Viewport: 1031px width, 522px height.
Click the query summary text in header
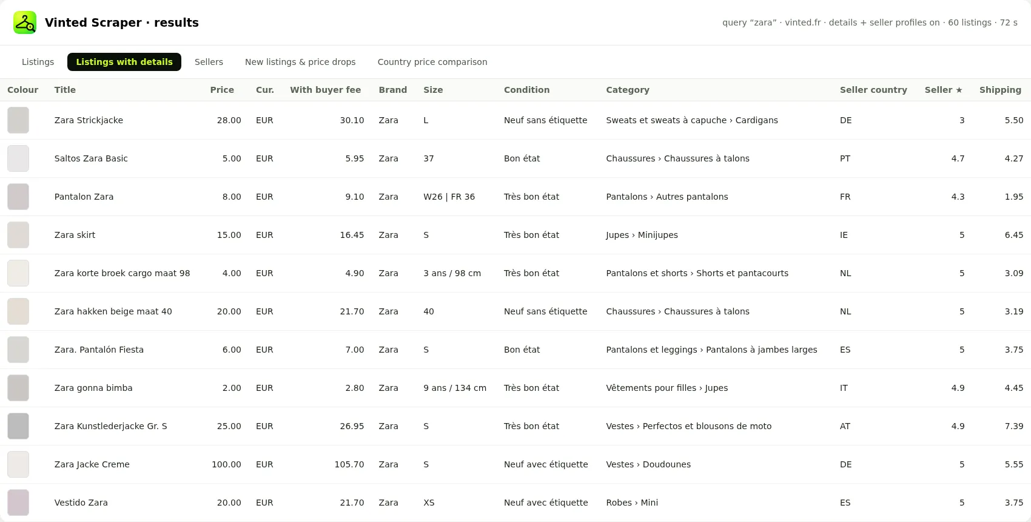(x=870, y=22)
